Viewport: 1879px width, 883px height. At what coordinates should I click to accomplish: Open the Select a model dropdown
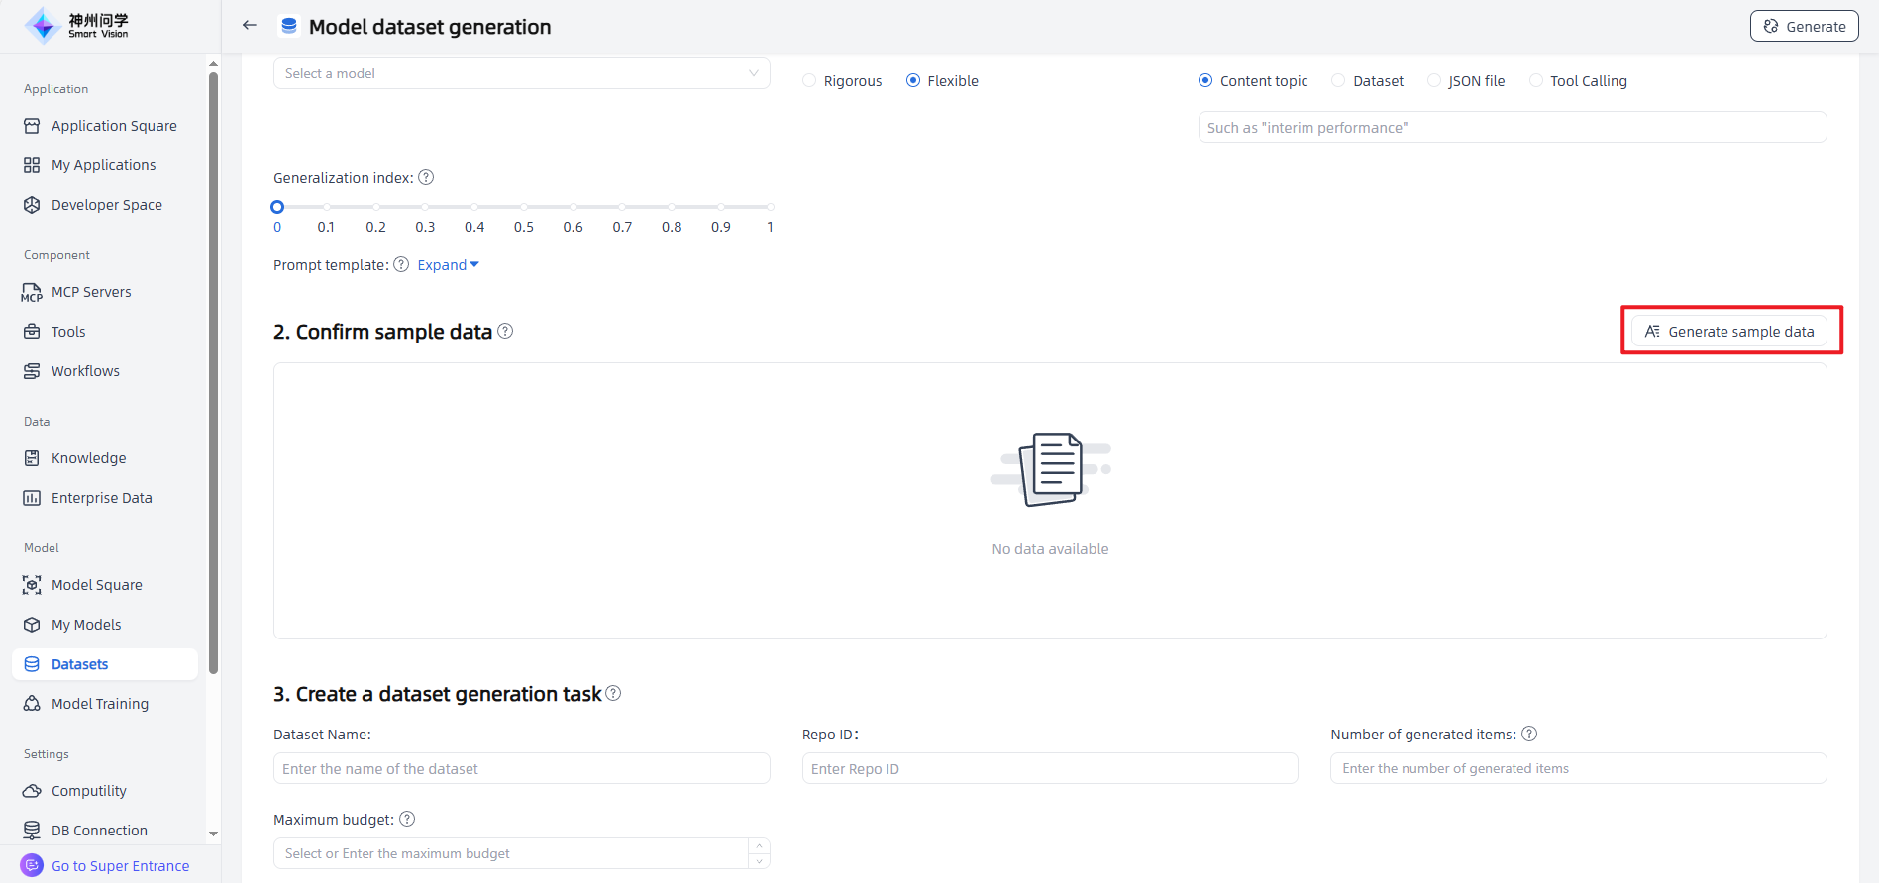(x=521, y=73)
